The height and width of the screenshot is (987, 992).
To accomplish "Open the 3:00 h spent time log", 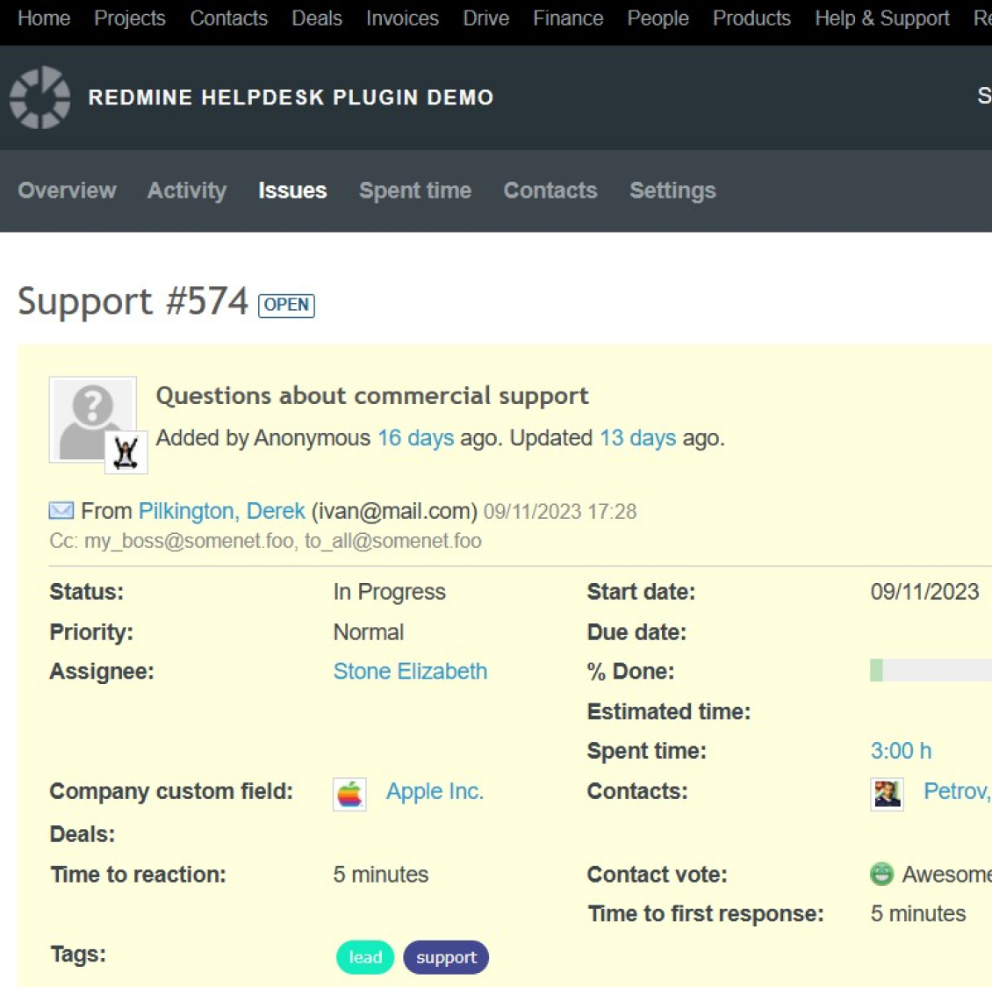I will [x=900, y=751].
